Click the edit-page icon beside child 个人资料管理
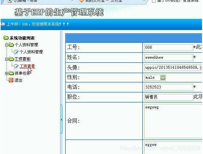The image size is (203, 154). point(16,52)
